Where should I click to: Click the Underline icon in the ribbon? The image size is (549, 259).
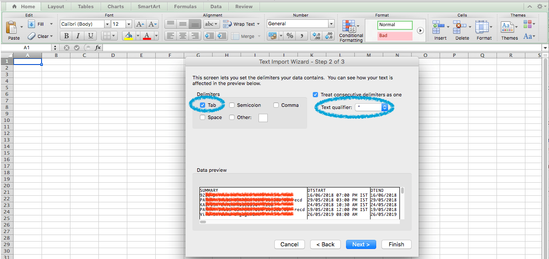(x=90, y=36)
